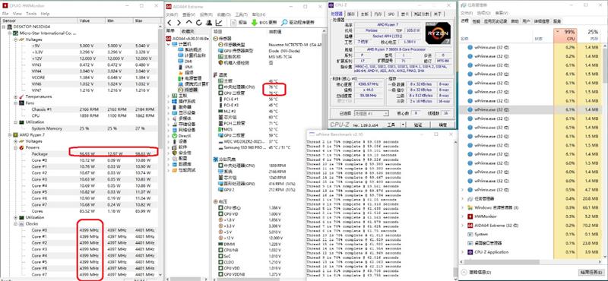Click the 操作系统 Windows logo icon in AIDA64
Image resolution: width=608 pixels, height=281 pixels.
point(175,101)
